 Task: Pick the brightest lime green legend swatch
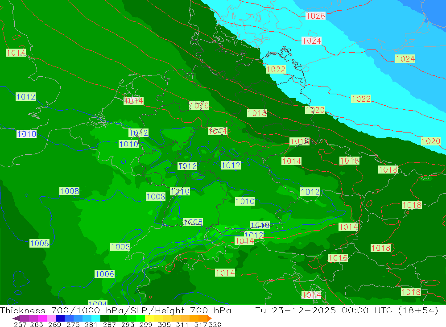click(x=140, y=318)
